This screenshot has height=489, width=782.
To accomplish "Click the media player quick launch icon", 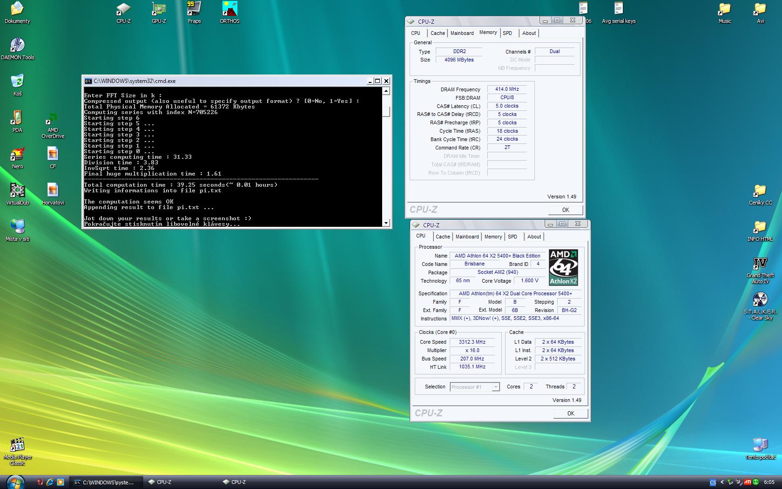I will 61,482.
